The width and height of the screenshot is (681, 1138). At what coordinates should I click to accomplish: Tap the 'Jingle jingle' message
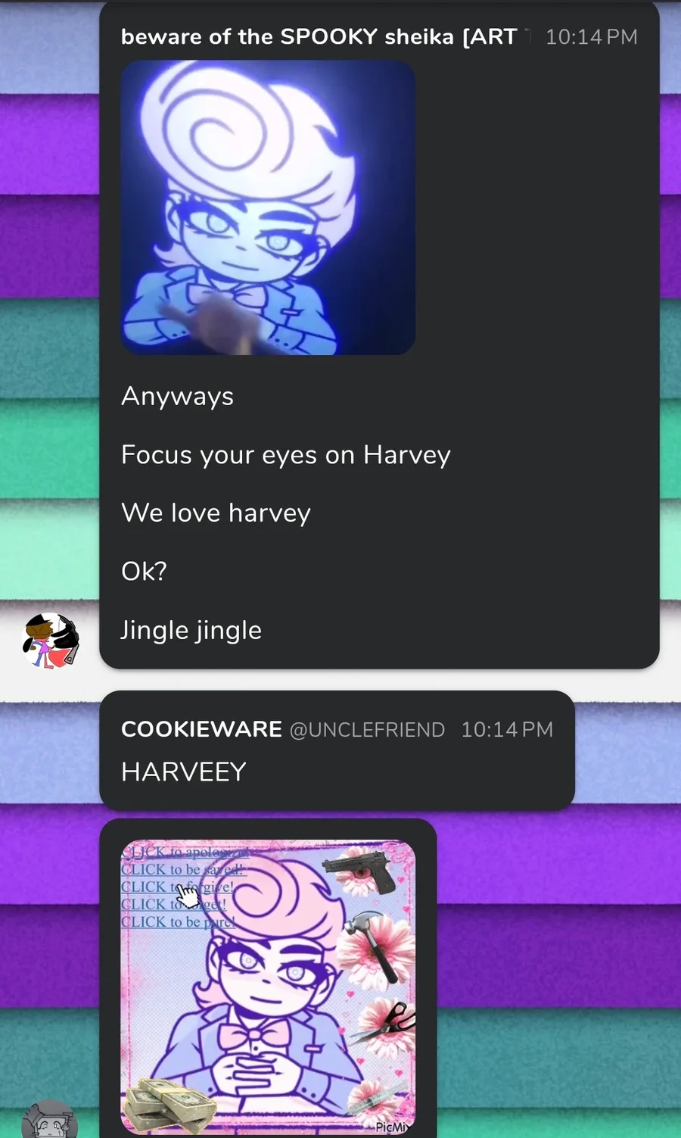[191, 630]
